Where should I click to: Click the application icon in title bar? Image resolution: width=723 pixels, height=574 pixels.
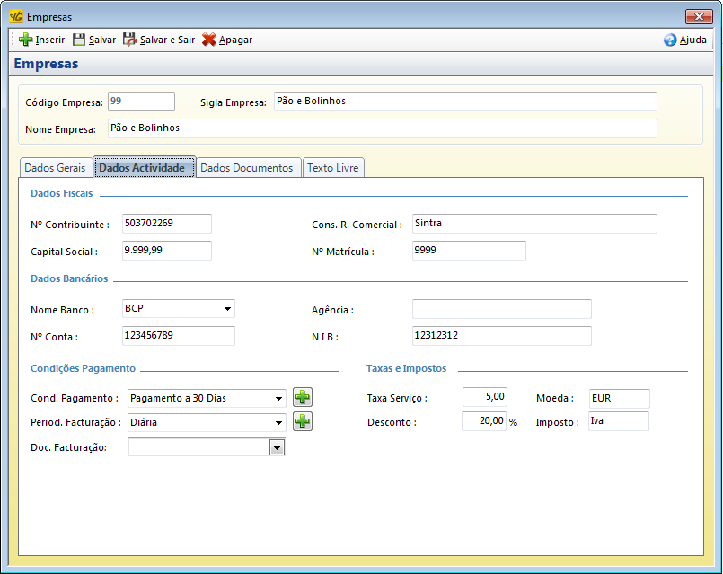[x=15, y=16]
